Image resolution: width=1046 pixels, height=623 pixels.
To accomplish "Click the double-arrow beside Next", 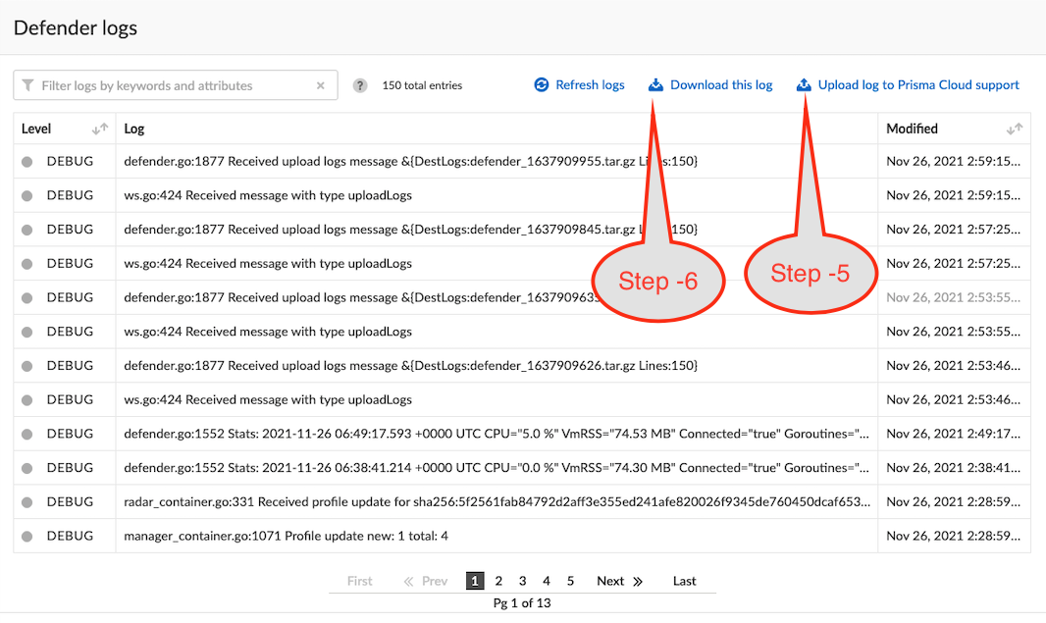I will [x=638, y=581].
